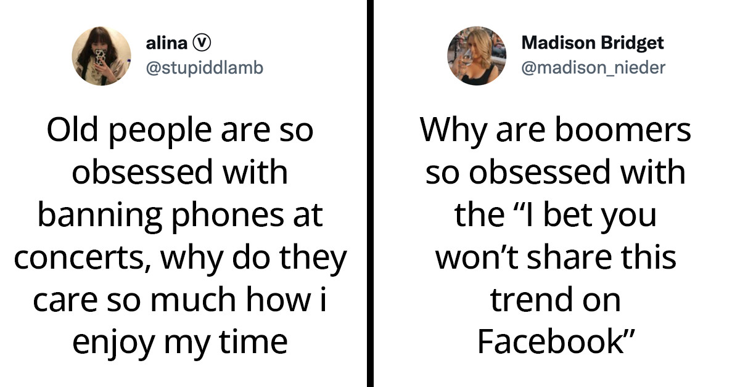Click the "Old people are so" line

pyautogui.click(x=180, y=132)
